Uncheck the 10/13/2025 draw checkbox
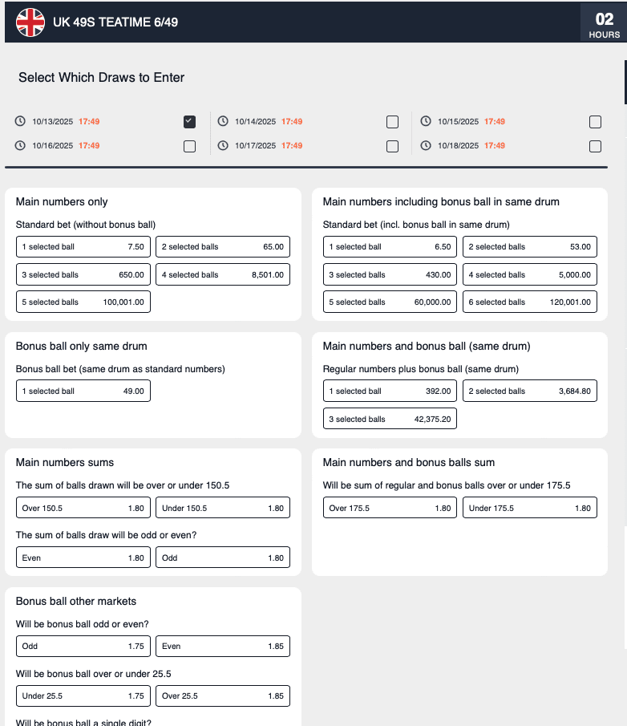627x726 pixels. 189,122
